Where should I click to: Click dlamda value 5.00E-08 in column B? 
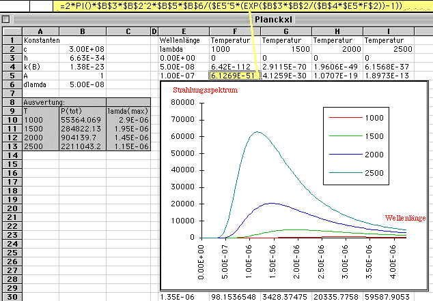click(83, 84)
